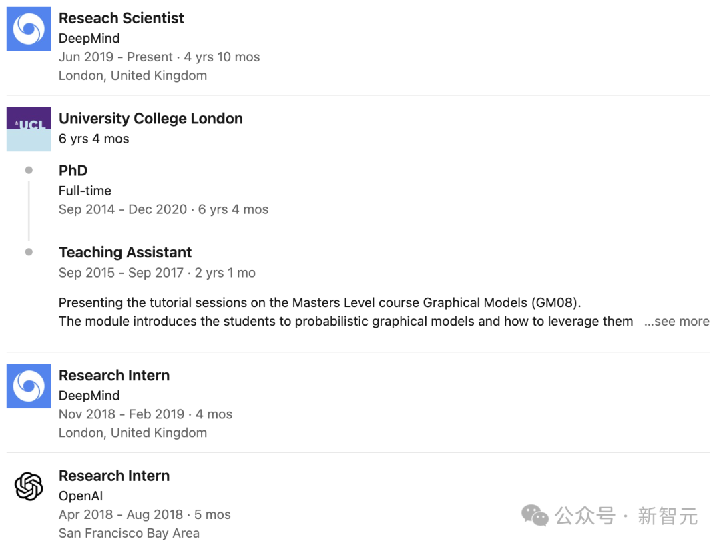Open the Reseach Scientist job title

(x=122, y=18)
